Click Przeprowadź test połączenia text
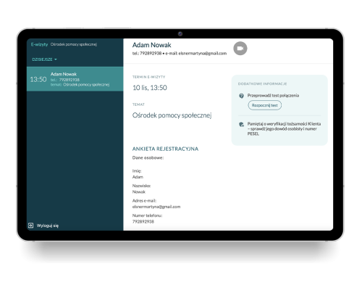Viewport: 362px width, 288px height. [x=273, y=96]
